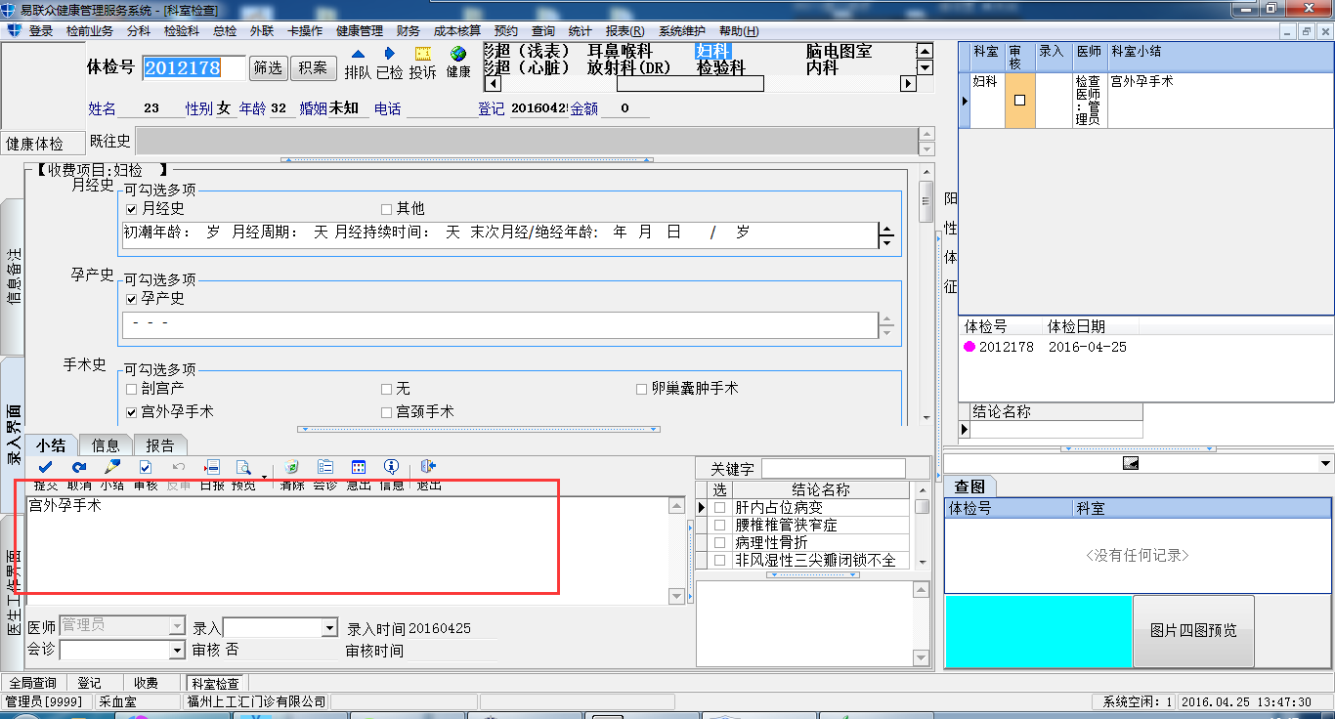Switch to the 收费 bottom tab
The image size is (1335, 719).
[x=146, y=683]
